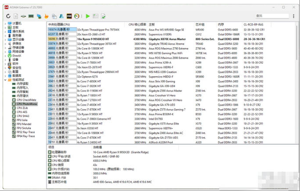Screen dimensions: 300x191
Task: Click the 主板芯片组 detail row
Action: (100, 182)
